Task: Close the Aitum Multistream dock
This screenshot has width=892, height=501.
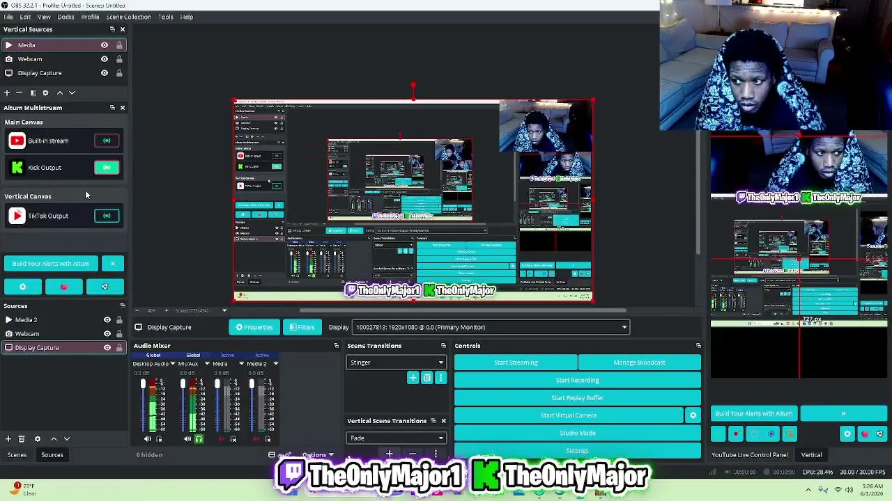Action: [x=123, y=108]
